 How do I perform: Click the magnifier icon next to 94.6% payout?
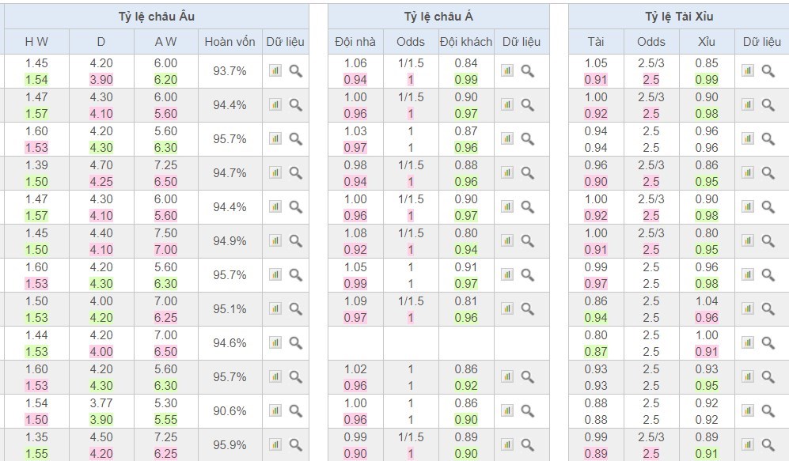[295, 343]
